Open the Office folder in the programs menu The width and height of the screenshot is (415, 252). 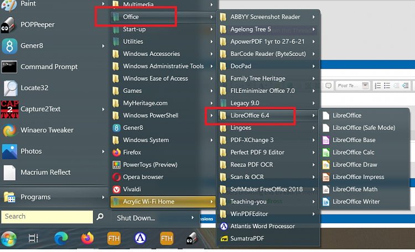coord(163,17)
